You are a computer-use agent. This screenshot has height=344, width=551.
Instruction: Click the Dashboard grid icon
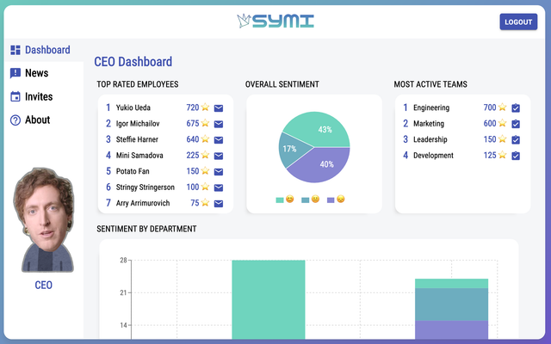click(15, 50)
